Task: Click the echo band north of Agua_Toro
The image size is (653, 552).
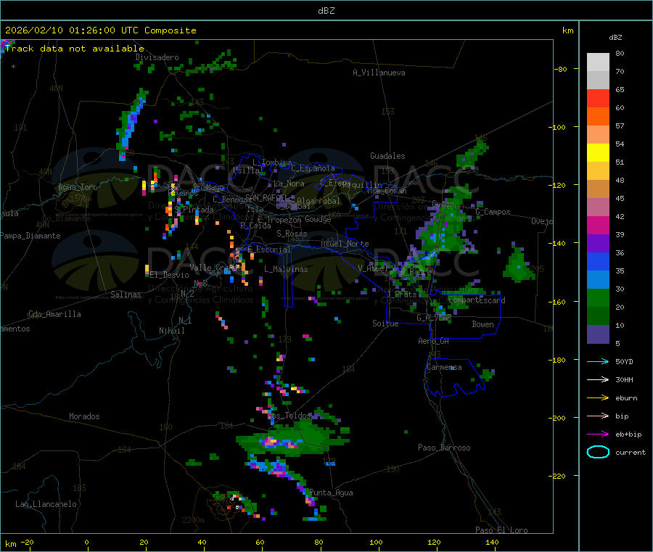Action: pos(131,124)
